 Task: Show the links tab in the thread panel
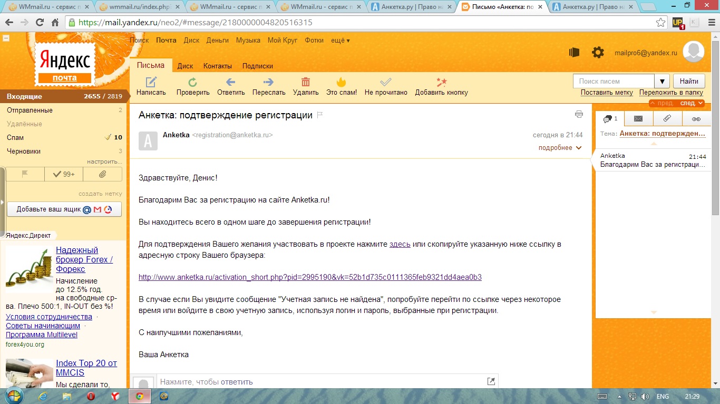click(696, 118)
